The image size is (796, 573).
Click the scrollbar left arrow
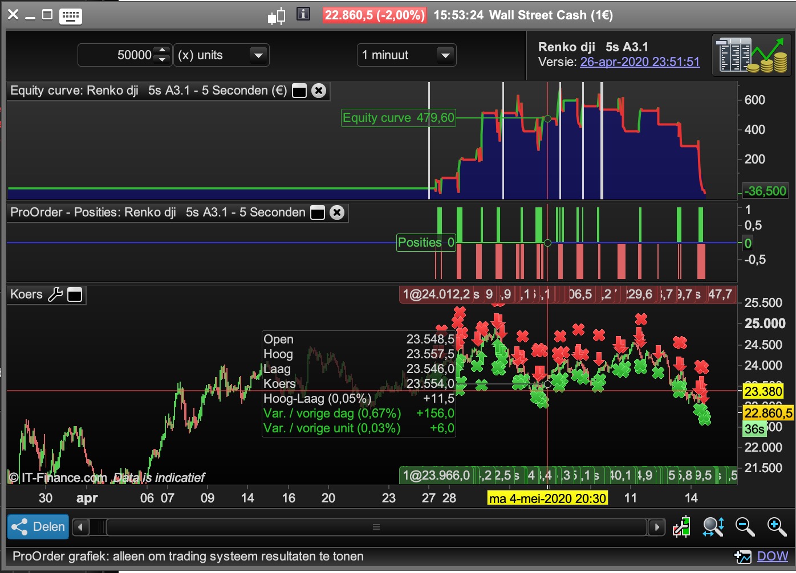click(80, 527)
